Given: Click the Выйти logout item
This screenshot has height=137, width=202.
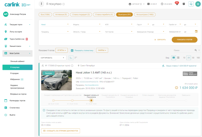Looking at the screenshot, I should (x=12, y=115).
